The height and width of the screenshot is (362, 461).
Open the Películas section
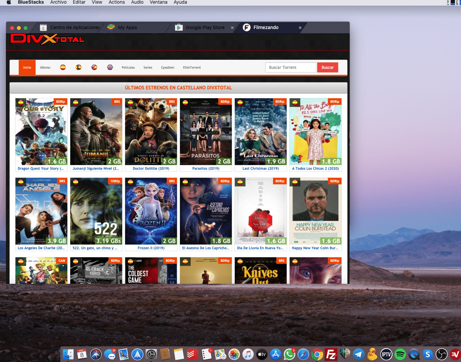(128, 67)
